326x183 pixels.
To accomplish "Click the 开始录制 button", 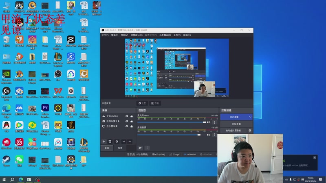I will (x=236, y=124).
